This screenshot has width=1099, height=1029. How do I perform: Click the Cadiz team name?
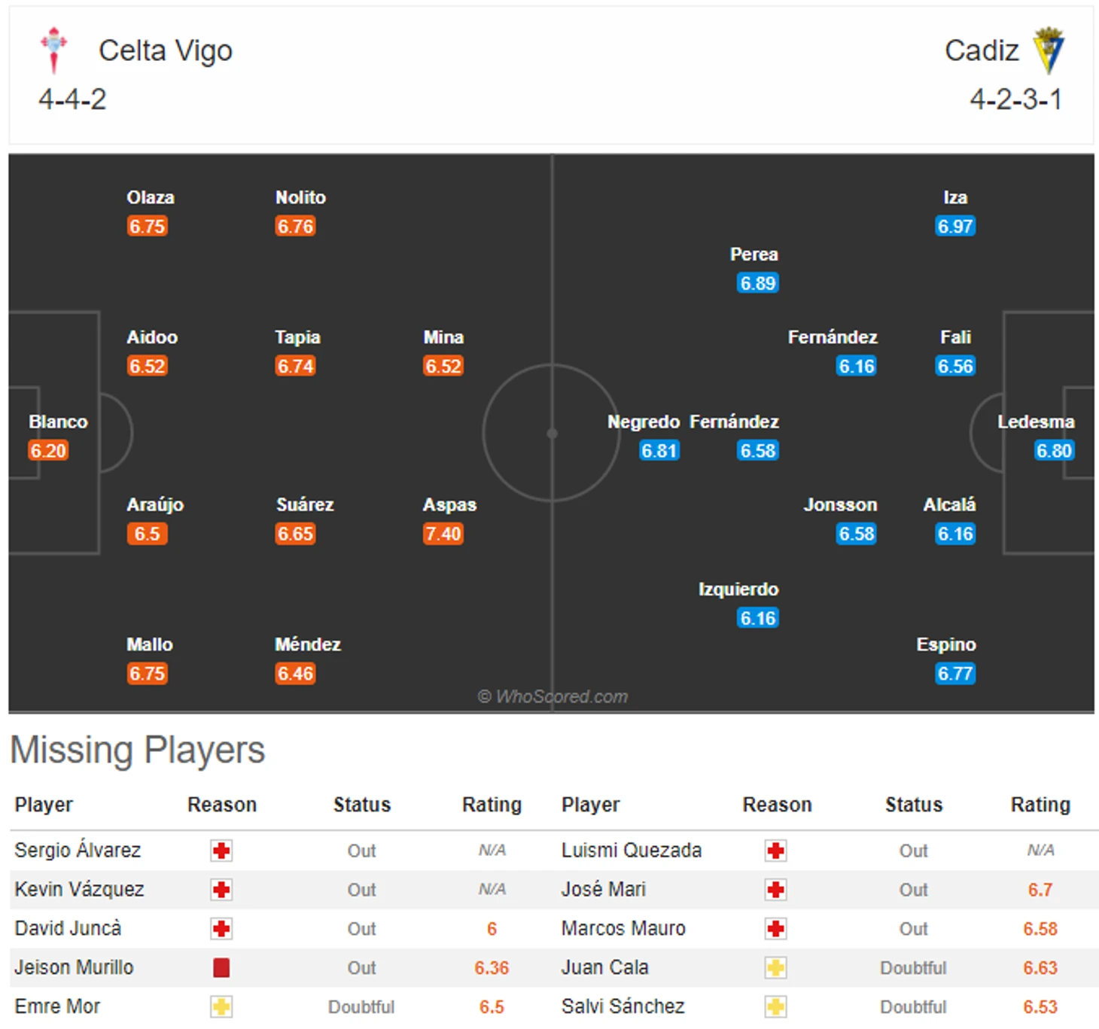(982, 50)
